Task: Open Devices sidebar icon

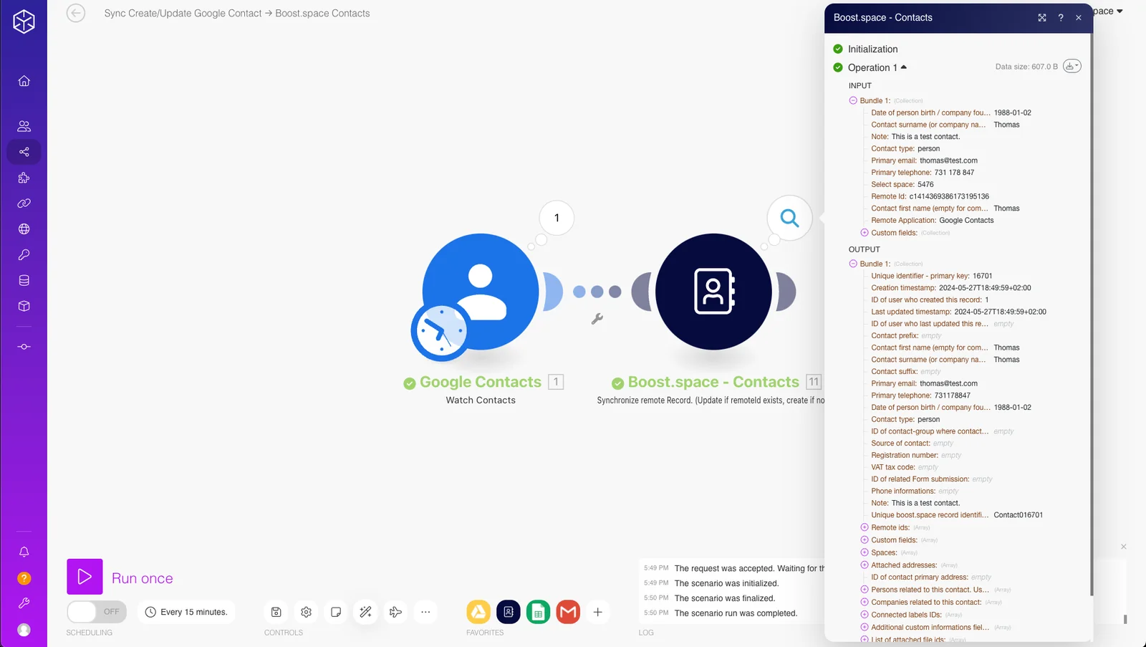Action: 24,347
